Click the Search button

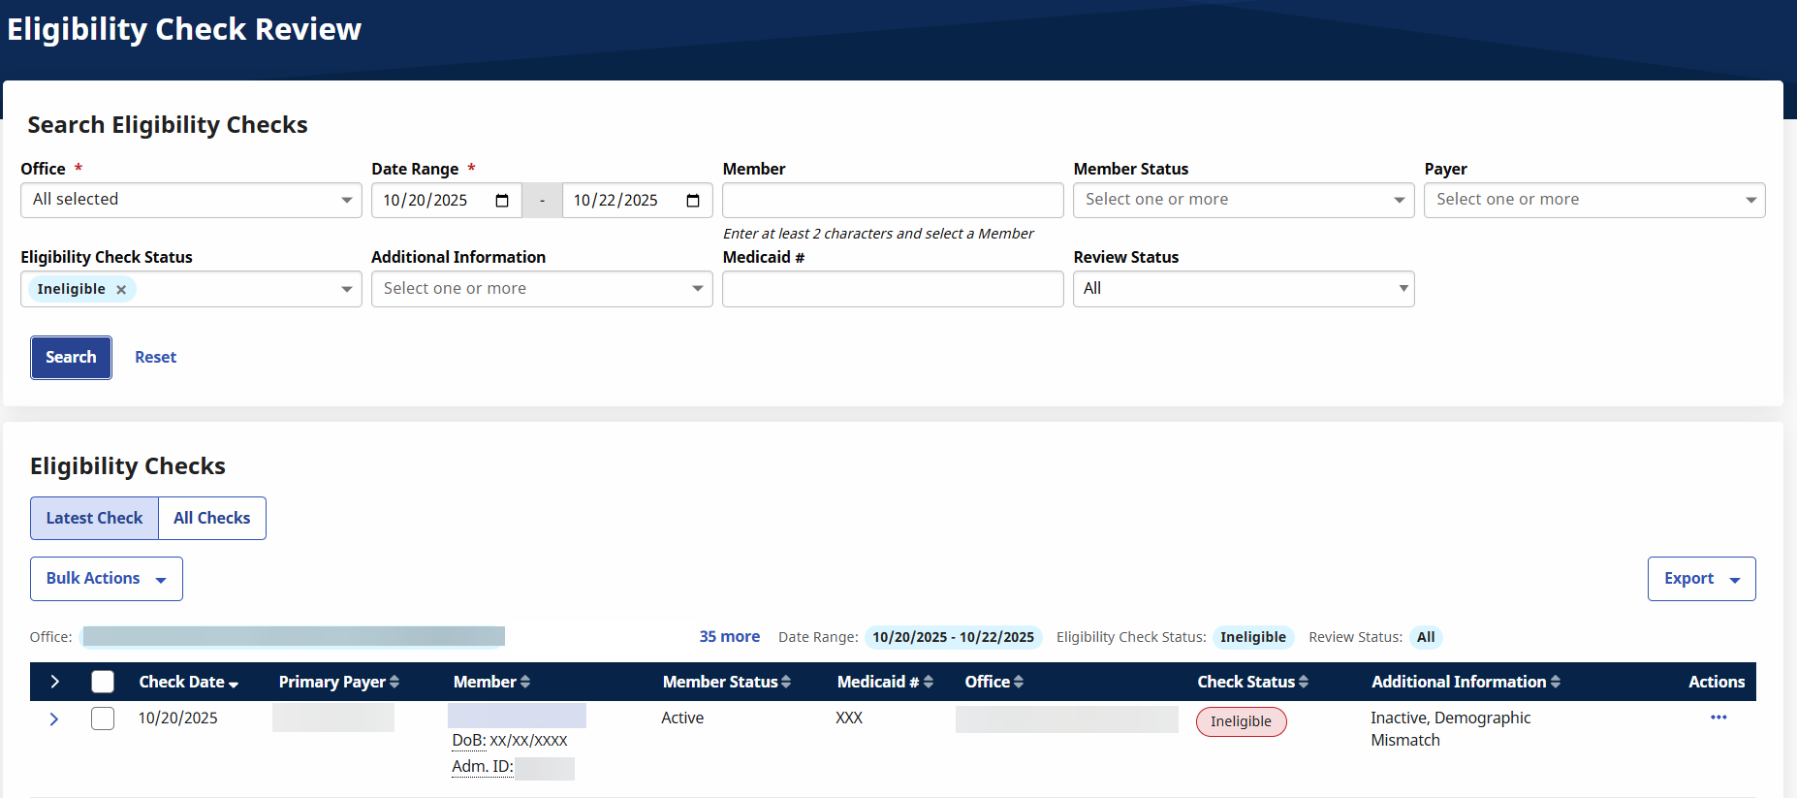coord(71,358)
